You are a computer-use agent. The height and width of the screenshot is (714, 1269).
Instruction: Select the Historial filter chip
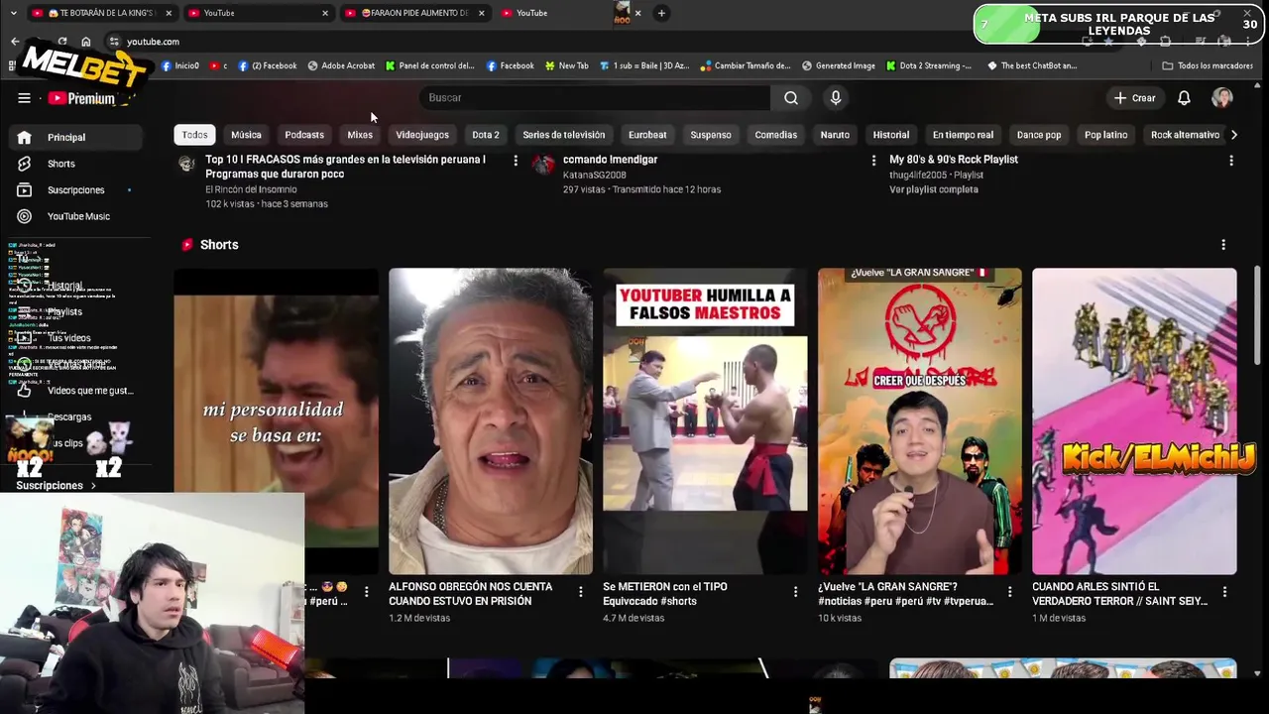(891, 135)
